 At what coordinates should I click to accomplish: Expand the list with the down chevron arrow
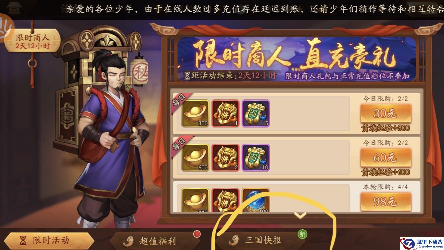[301, 216]
